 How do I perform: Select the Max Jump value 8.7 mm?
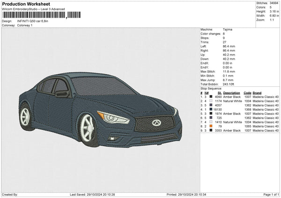point(228,80)
